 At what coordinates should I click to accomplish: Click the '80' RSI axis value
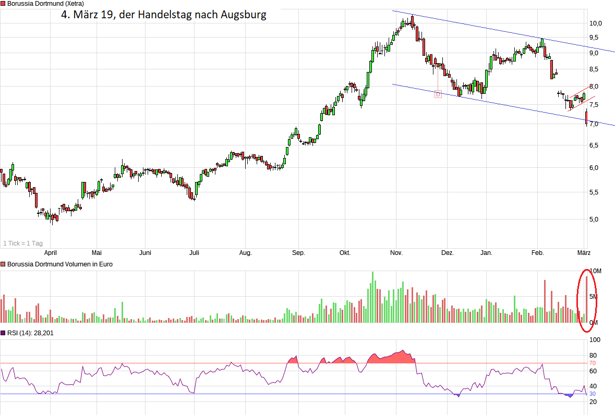[x=593, y=356]
